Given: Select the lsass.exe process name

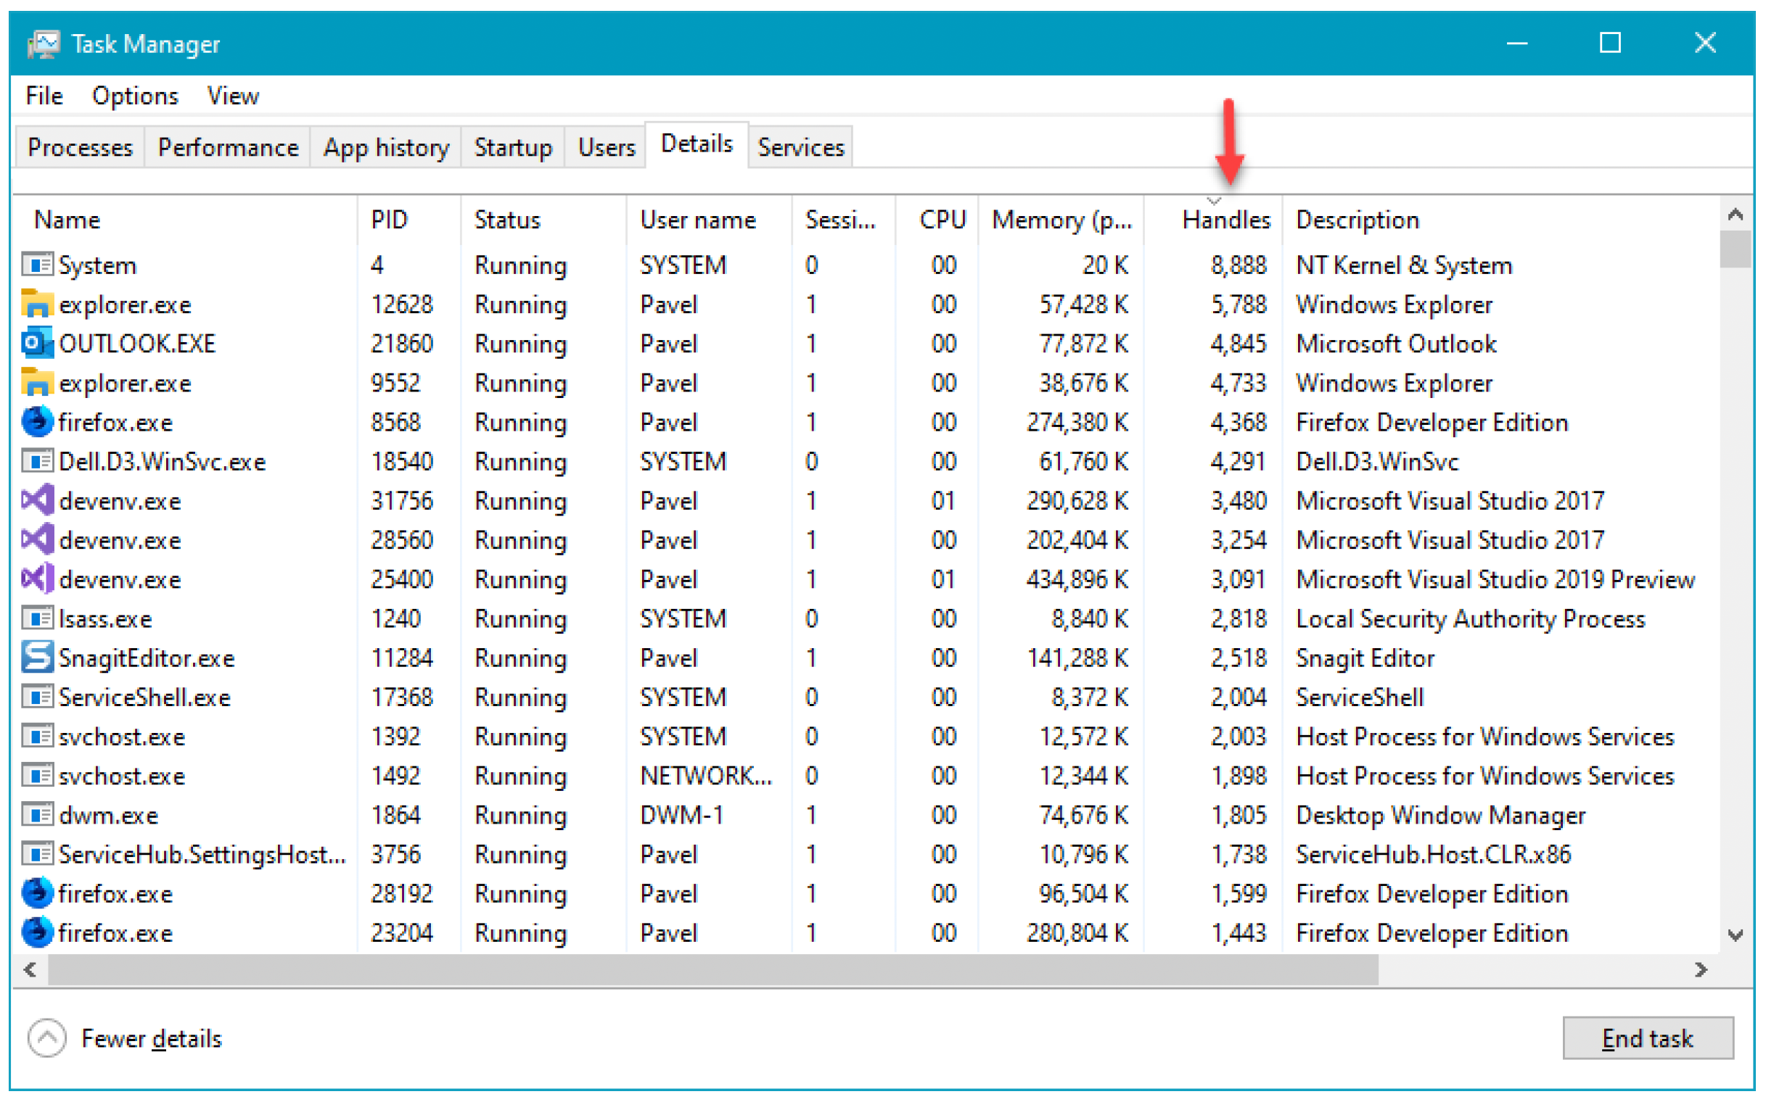Looking at the screenshot, I should click(106, 618).
